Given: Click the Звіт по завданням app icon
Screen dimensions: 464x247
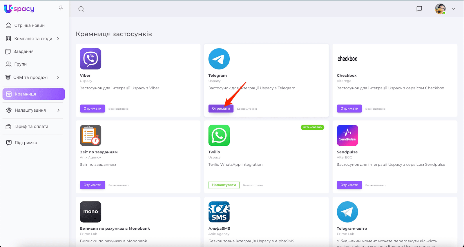Looking at the screenshot, I should pos(90,135).
